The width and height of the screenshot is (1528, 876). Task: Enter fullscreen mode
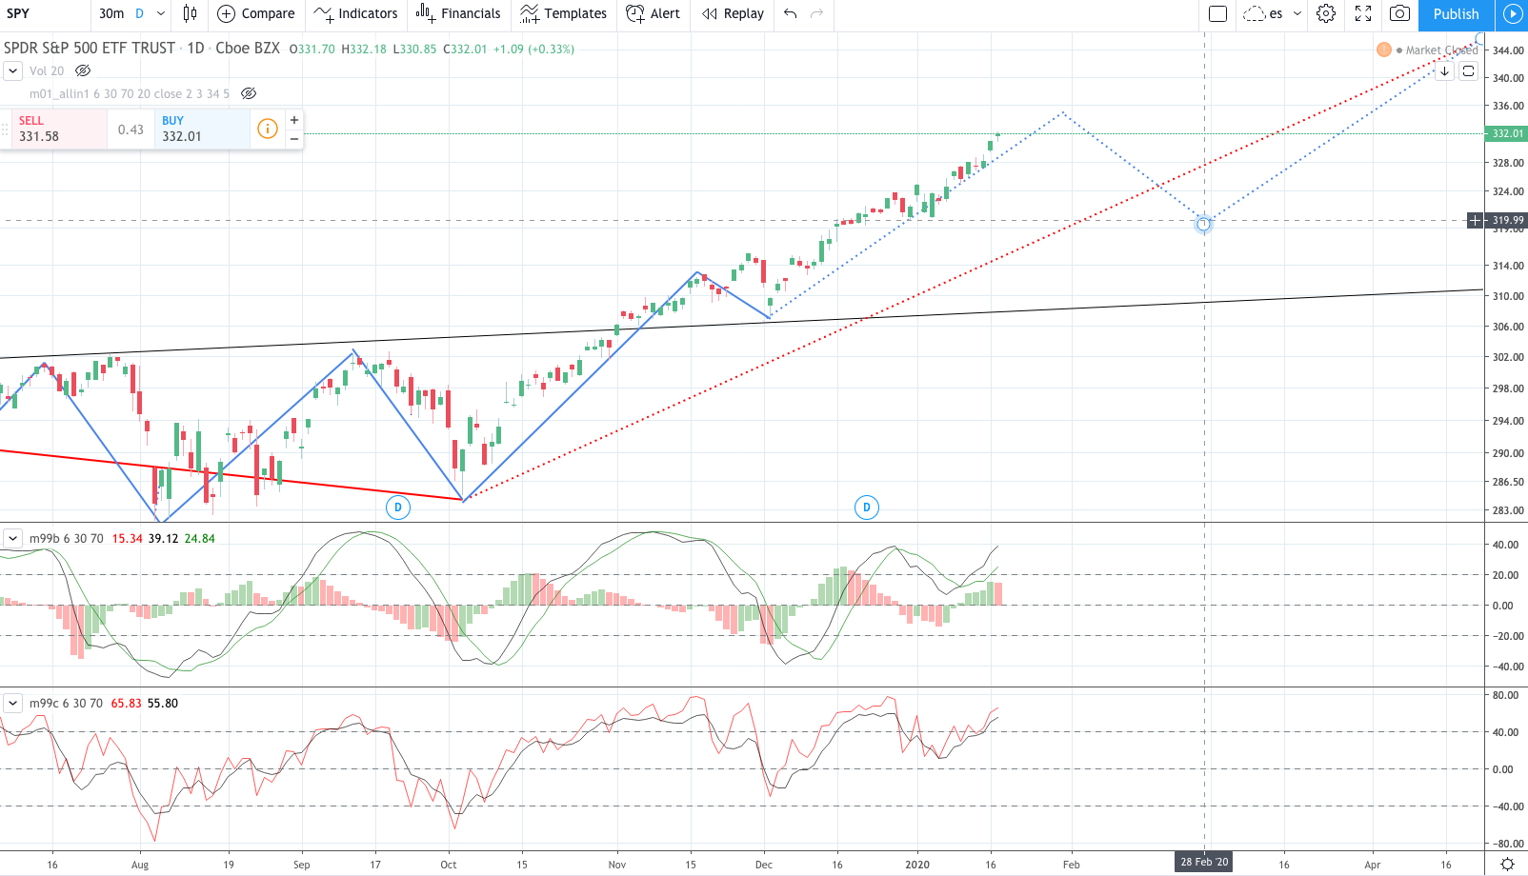[x=1363, y=13]
